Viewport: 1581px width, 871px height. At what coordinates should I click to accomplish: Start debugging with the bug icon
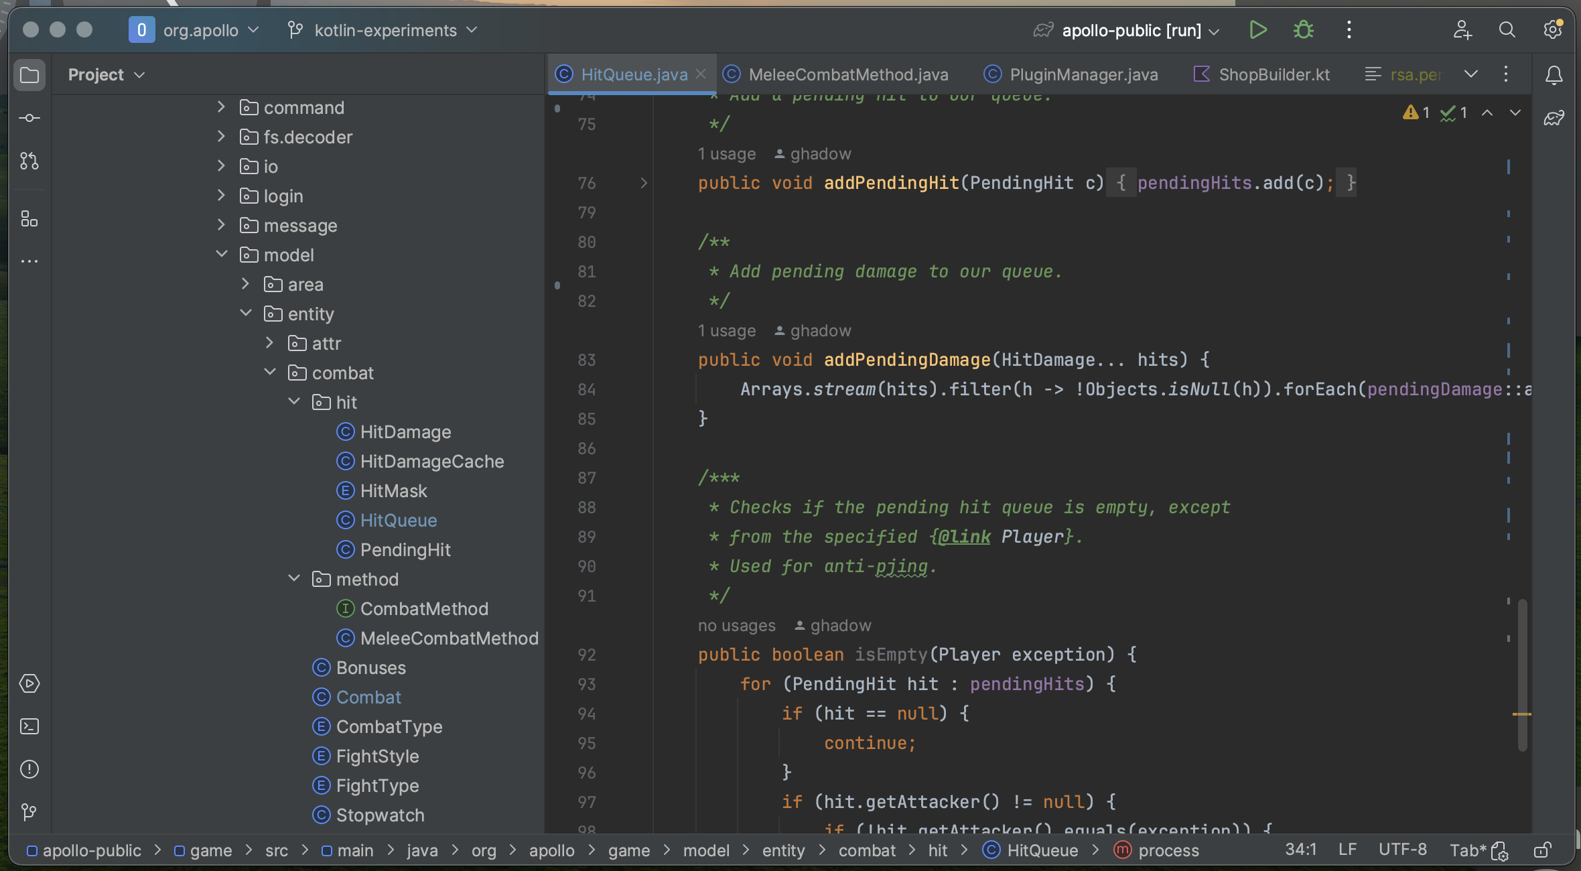pos(1303,30)
